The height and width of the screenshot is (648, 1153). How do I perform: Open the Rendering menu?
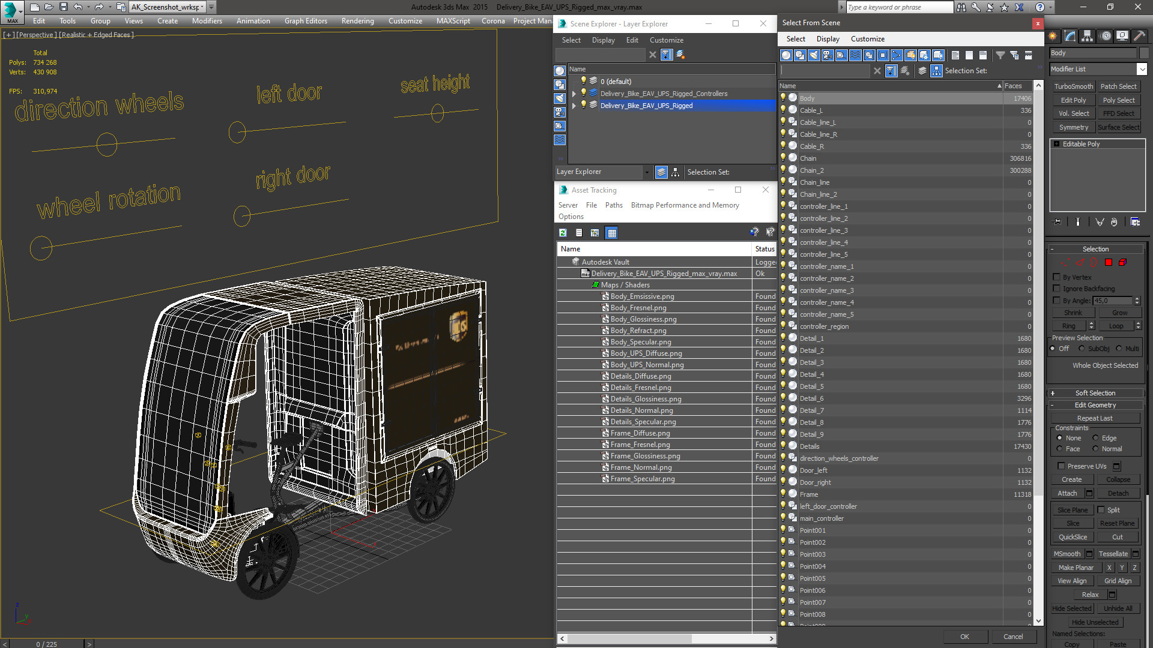click(x=357, y=21)
